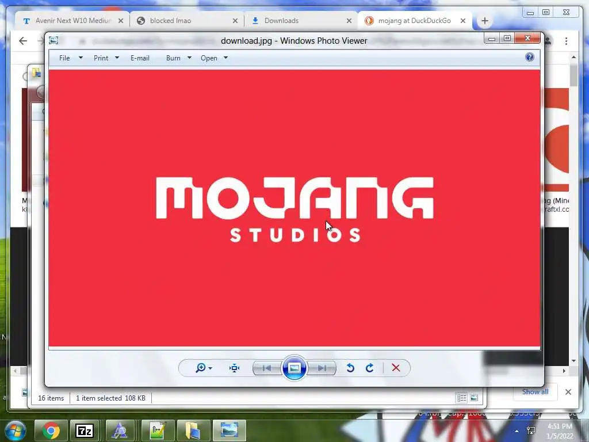Open the zoom magnifier control in Photo Viewer

(201, 368)
